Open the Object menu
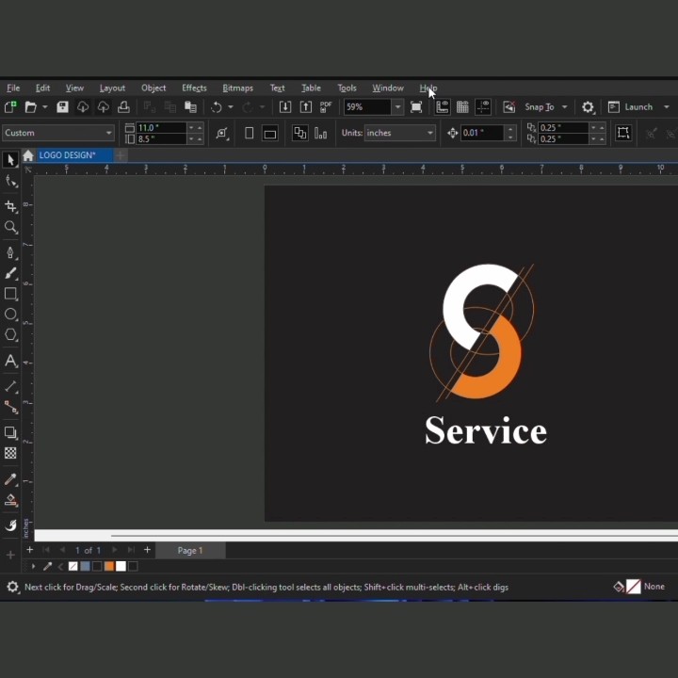 click(x=153, y=88)
